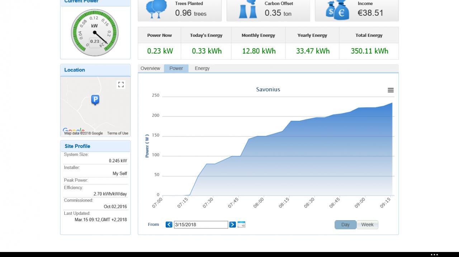Select the Power tab
This screenshot has width=459, height=257.
pos(176,68)
